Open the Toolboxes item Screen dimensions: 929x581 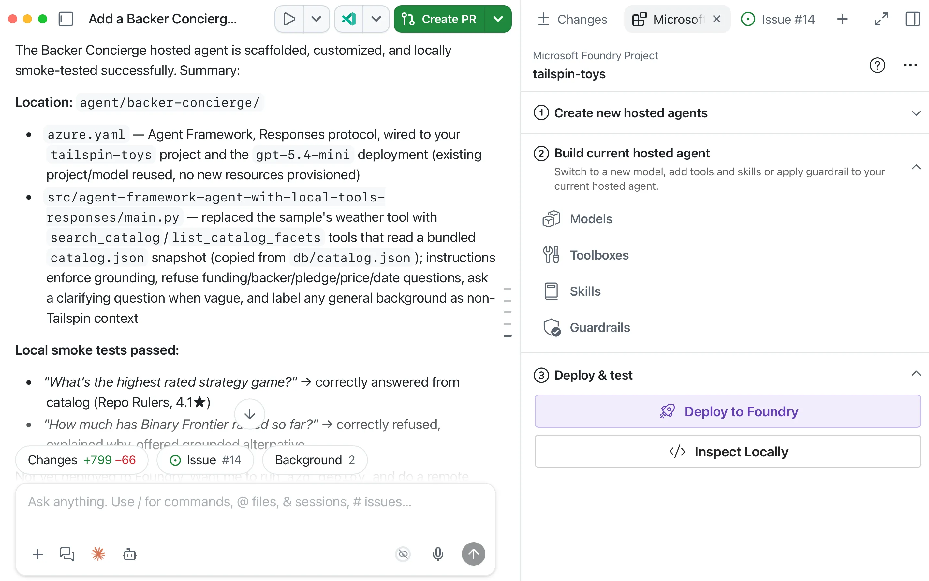click(x=586, y=255)
